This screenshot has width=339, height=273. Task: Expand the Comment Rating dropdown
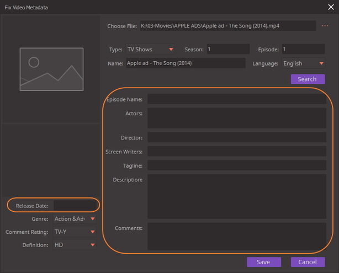(75, 232)
